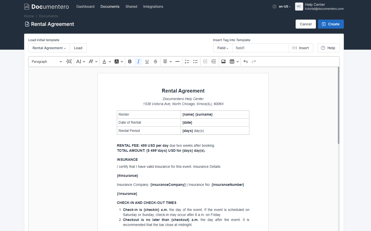This screenshot has height=231, width=371.
Task: Undo the last editing change
Action: tap(246, 61)
